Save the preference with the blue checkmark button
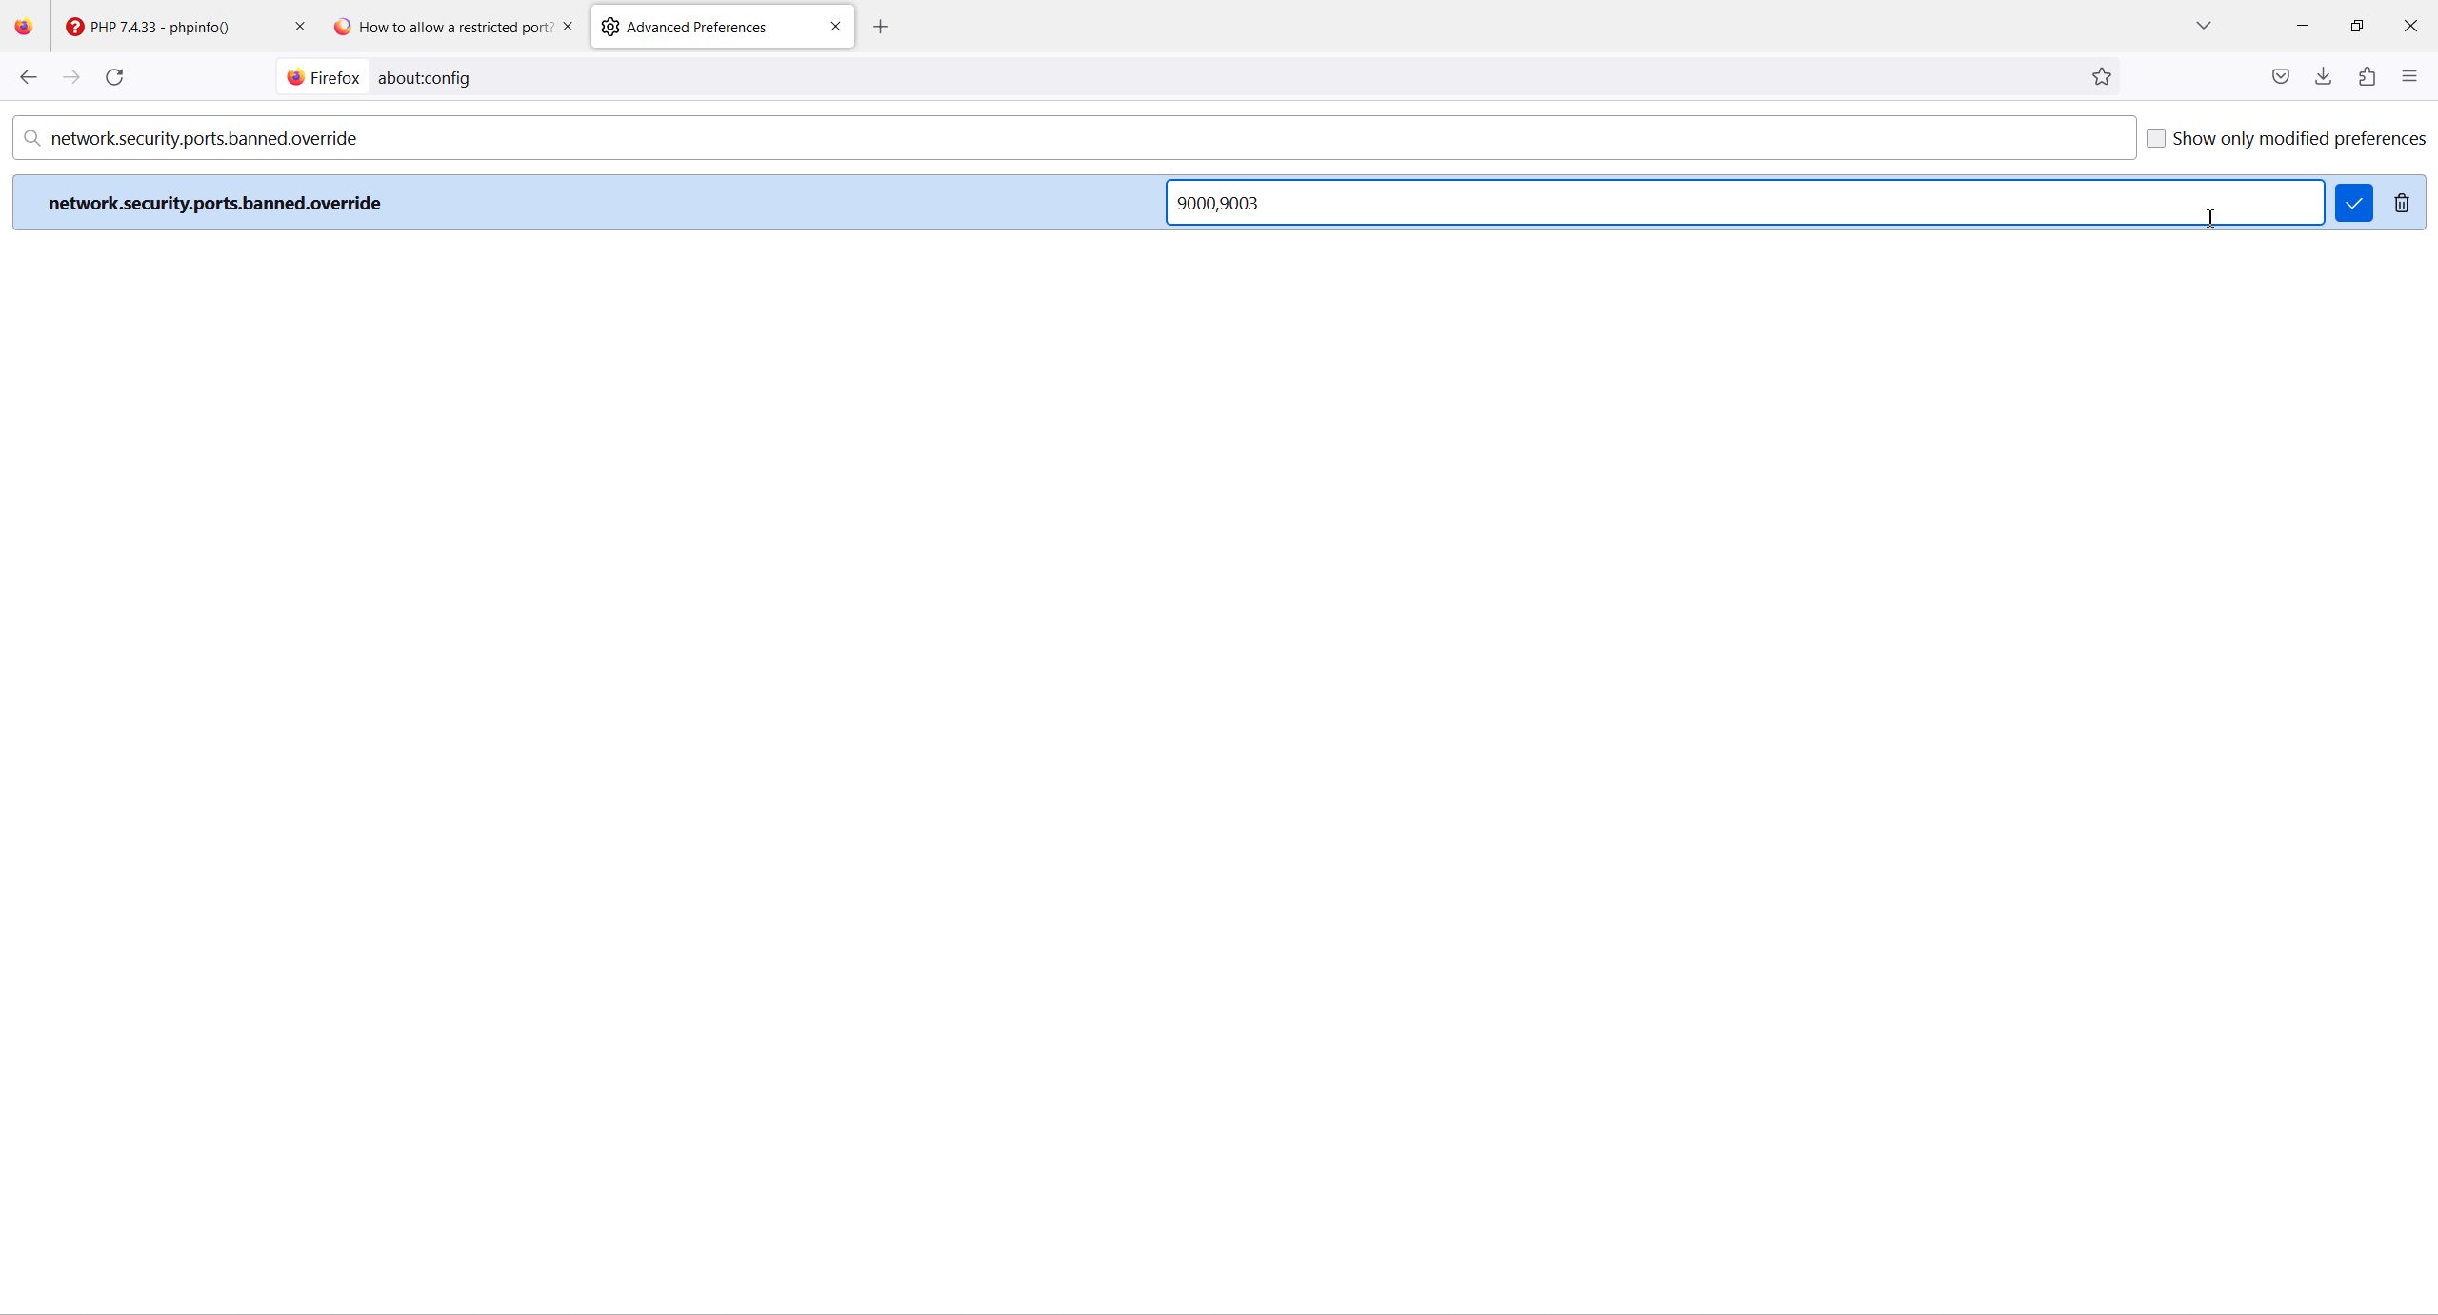This screenshot has height=1315, width=2438. [x=2353, y=203]
